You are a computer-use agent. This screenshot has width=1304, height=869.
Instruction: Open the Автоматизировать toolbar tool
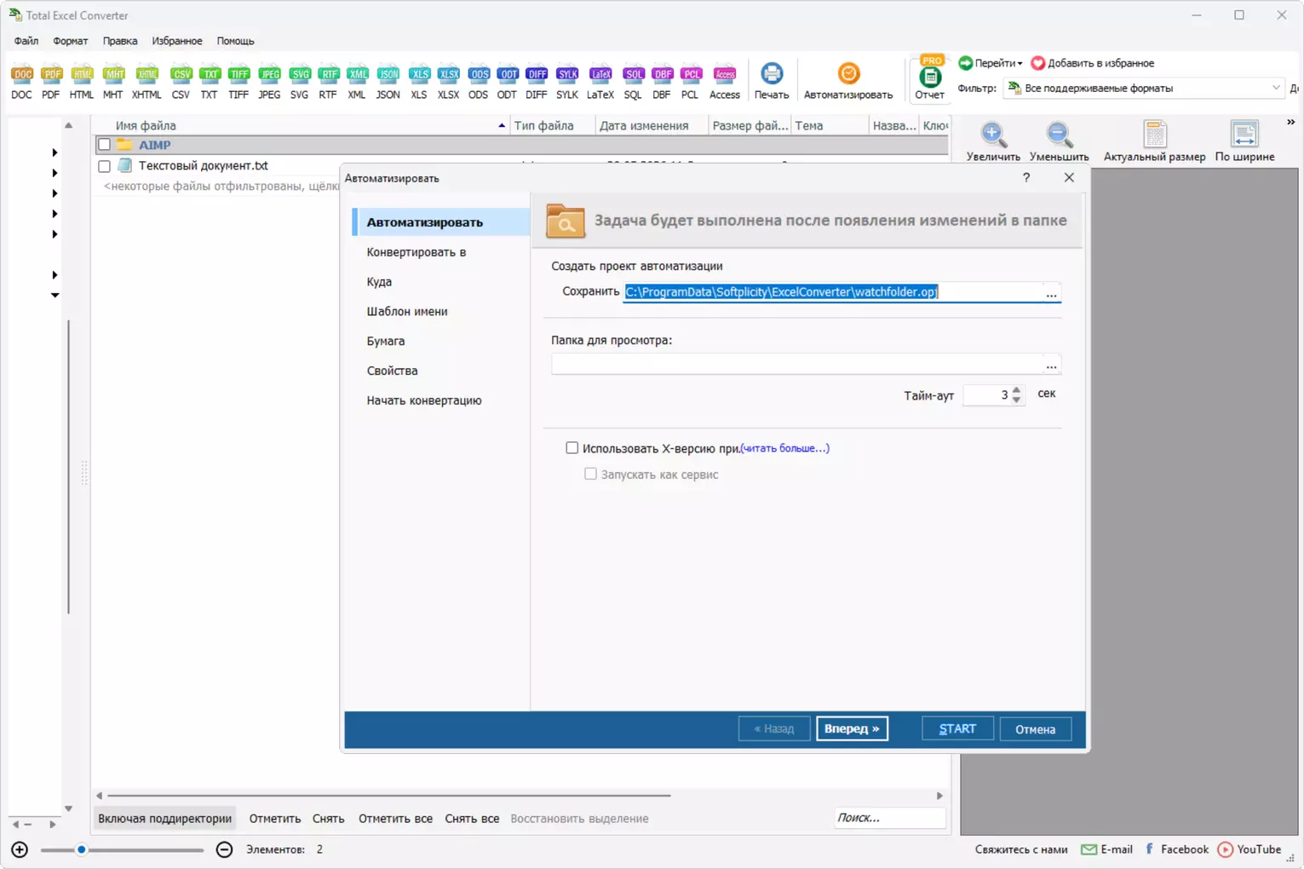point(848,81)
